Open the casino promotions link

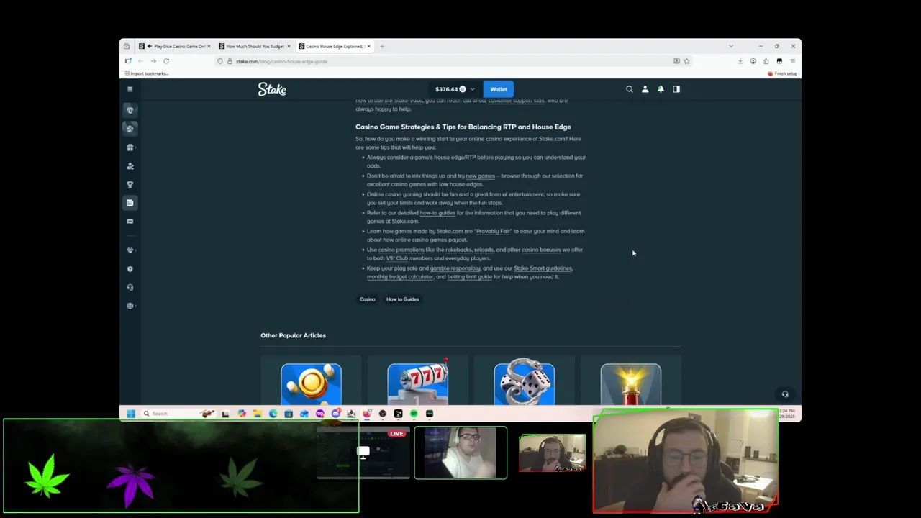[x=401, y=250]
